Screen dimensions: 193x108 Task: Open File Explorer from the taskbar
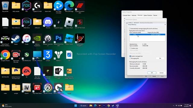click(x=91, y=106)
